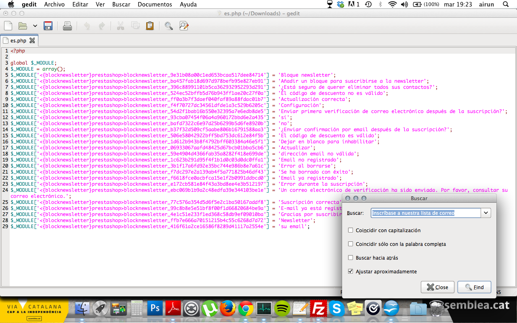
Task: Select the es.php document tab
Action: [19, 40]
